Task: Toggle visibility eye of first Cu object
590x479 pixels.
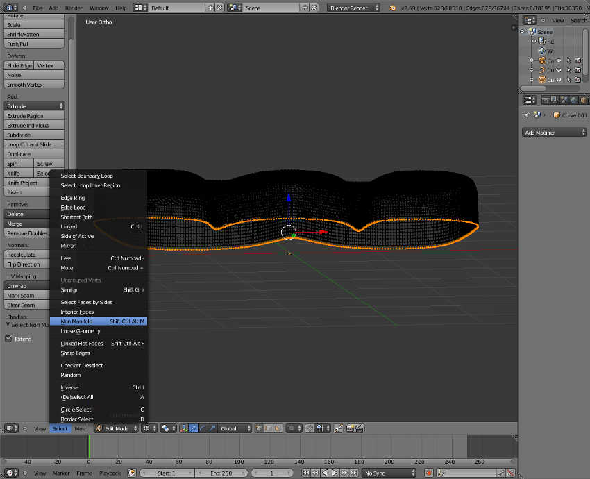Action: [x=559, y=70]
